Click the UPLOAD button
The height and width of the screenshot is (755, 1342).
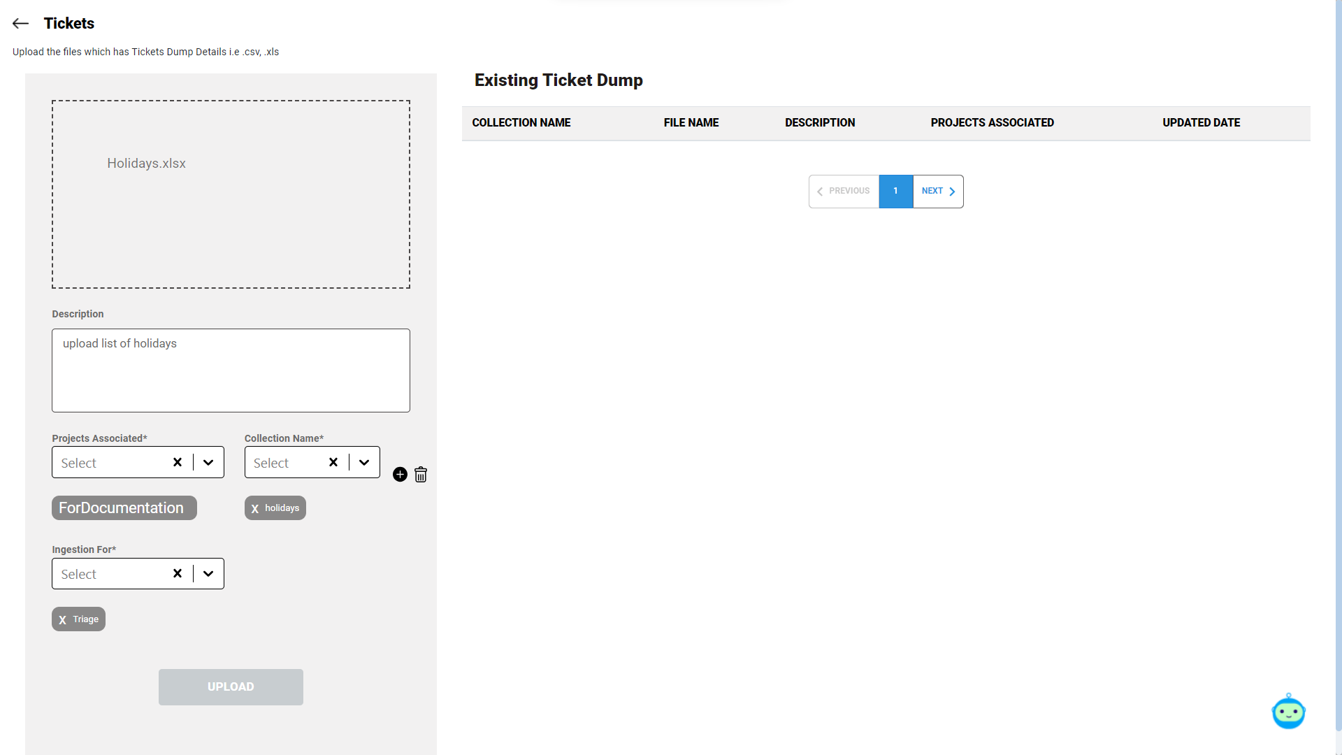[x=231, y=686]
